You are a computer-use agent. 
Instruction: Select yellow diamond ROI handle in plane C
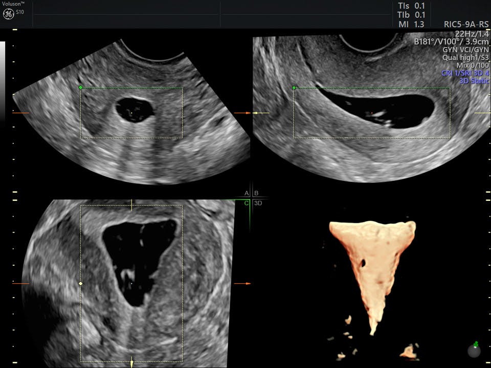(x=81, y=284)
